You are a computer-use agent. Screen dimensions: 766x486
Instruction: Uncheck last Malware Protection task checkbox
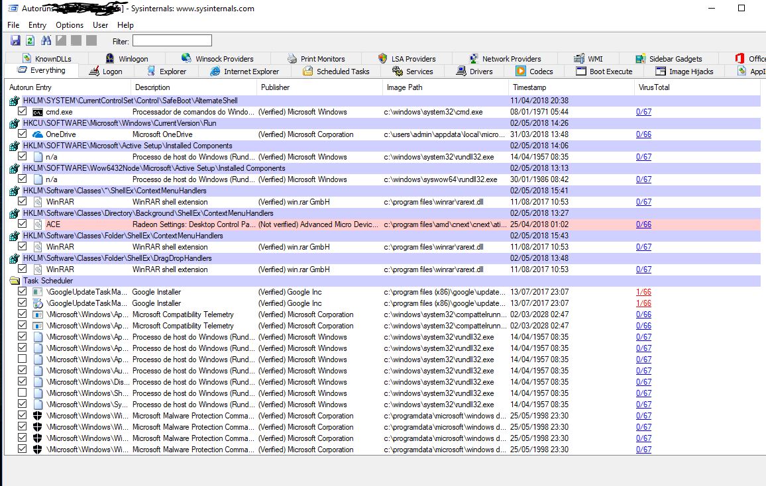pyautogui.click(x=22, y=449)
